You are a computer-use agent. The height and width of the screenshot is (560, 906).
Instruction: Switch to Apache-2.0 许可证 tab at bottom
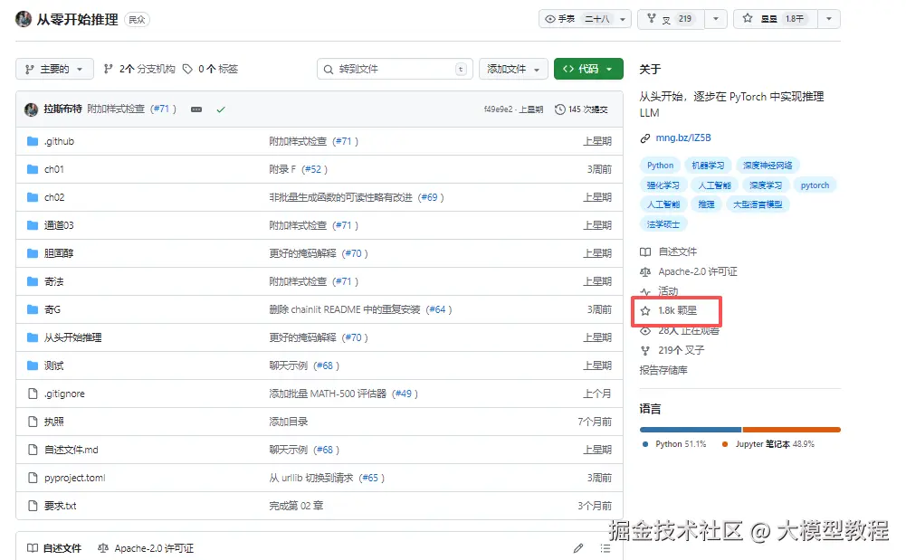[147, 548]
